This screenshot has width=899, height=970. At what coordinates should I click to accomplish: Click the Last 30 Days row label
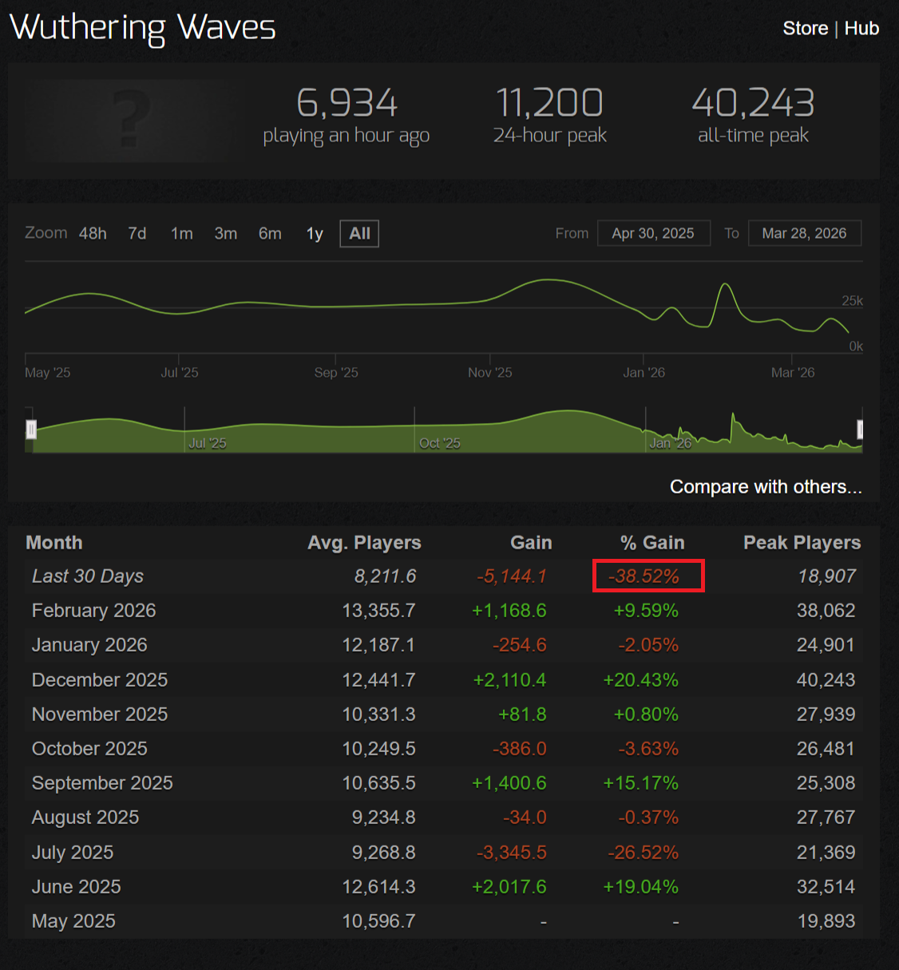(88, 576)
